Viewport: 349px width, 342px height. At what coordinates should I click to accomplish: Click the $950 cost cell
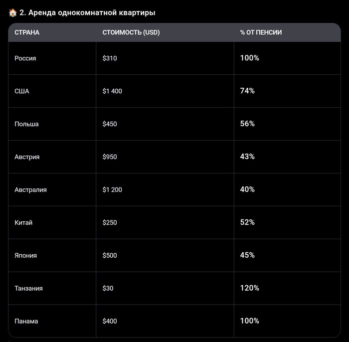pyautogui.click(x=110, y=157)
